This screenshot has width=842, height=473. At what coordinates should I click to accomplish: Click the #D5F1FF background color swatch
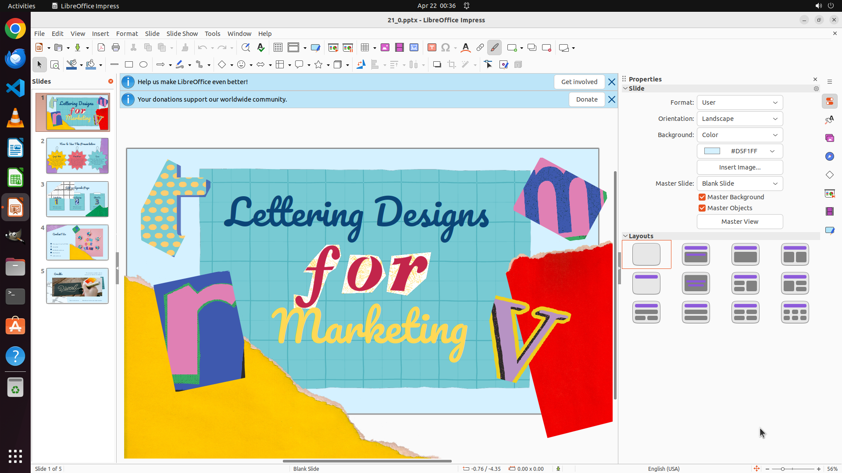tap(712, 151)
